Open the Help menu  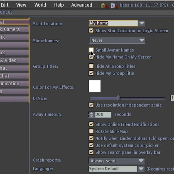pyautogui.click(x=59, y=5)
